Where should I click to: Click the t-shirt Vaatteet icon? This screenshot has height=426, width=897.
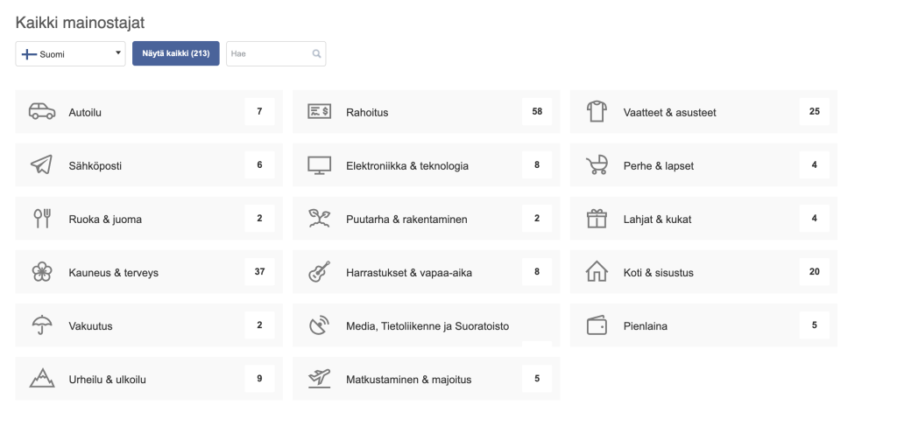click(x=597, y=112)
